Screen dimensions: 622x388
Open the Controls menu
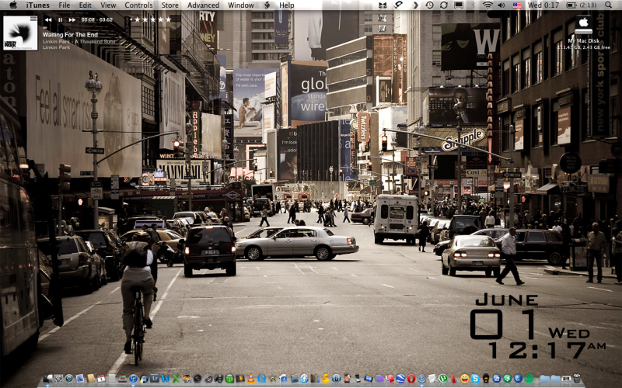[x=138, y=5]
